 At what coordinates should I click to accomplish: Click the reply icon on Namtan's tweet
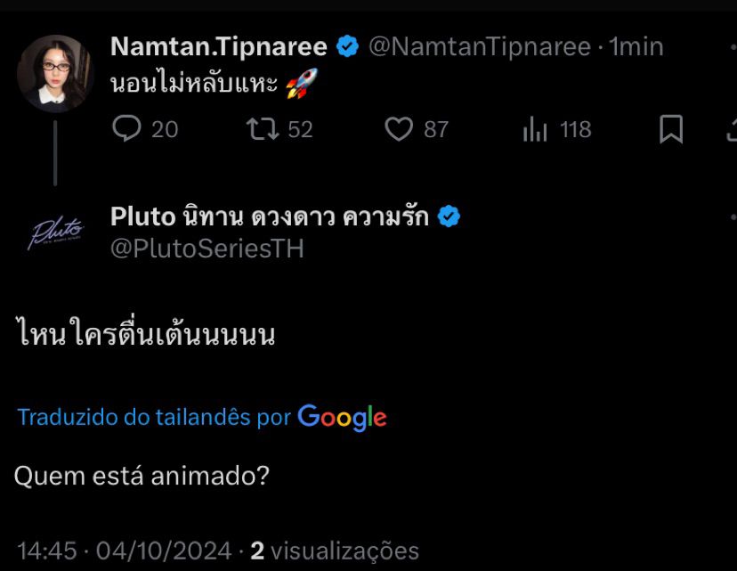pos(127,130)
